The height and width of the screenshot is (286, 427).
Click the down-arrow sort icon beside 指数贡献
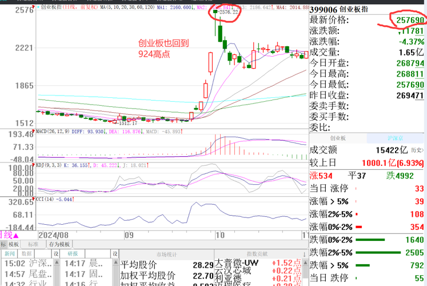[x=305, y=255]
